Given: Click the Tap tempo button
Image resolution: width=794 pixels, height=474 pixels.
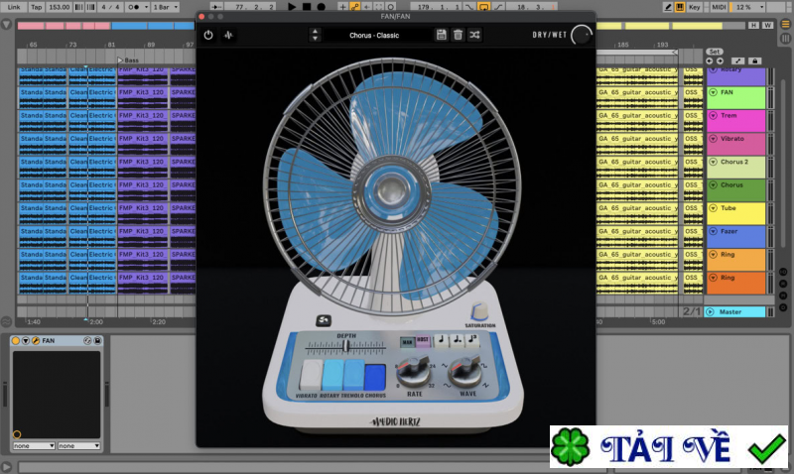Looking at the screenshot, I should tap(36, 7).
